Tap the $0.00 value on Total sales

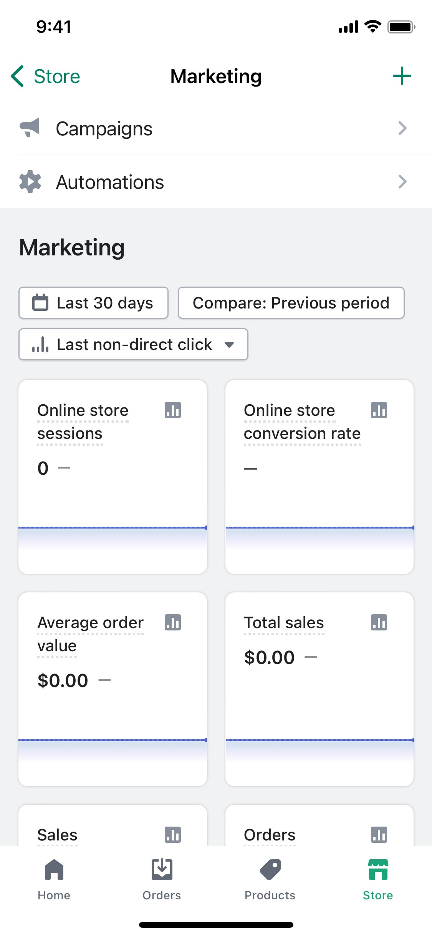269,657
